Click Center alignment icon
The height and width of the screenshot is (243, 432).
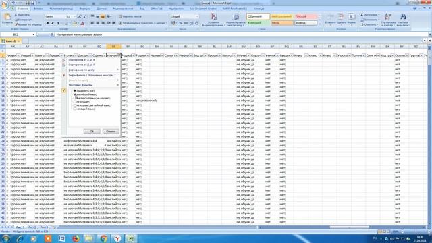97,23
